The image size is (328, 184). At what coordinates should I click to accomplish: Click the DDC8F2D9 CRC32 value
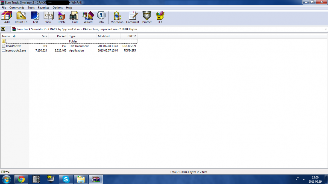(129, 46)
